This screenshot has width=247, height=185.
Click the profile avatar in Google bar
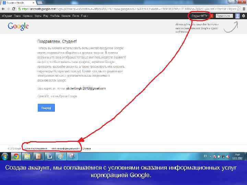(x=237, y=16)
